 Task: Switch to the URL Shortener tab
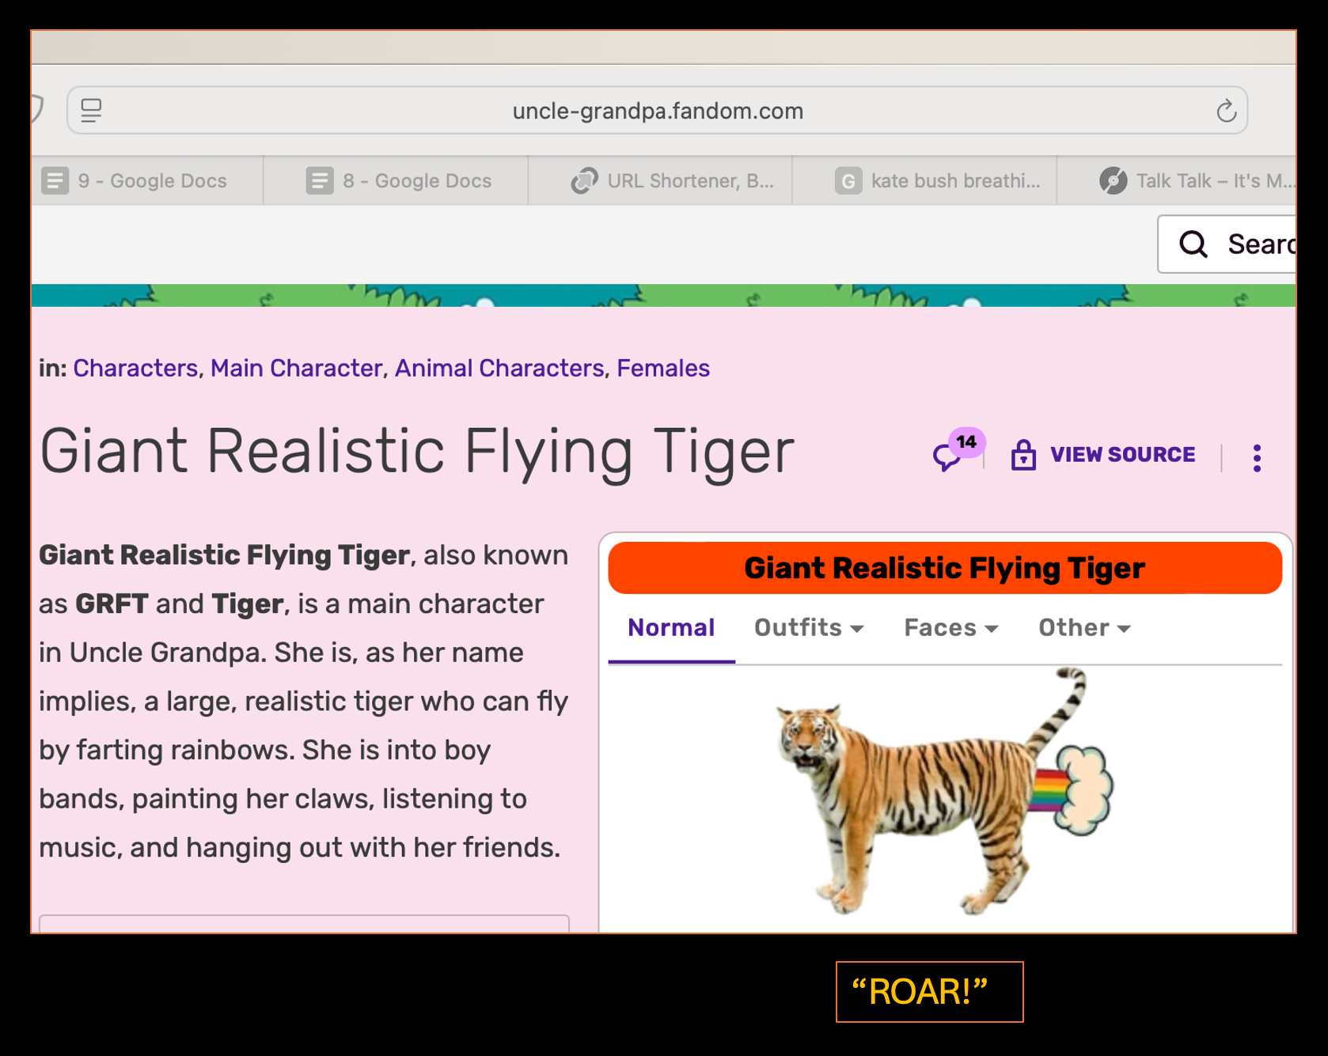[x=673, y=181]
